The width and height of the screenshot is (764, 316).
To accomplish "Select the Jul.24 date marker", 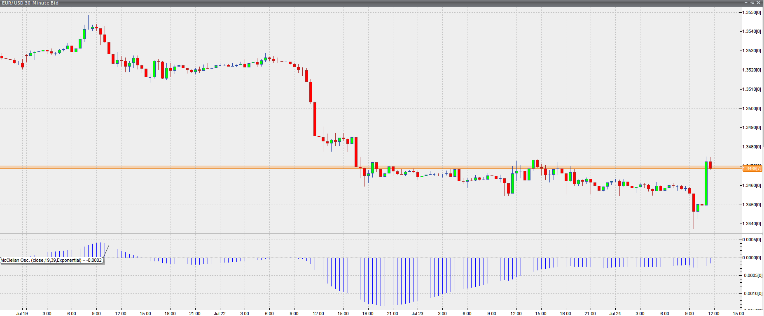I will tap(615, 314).
